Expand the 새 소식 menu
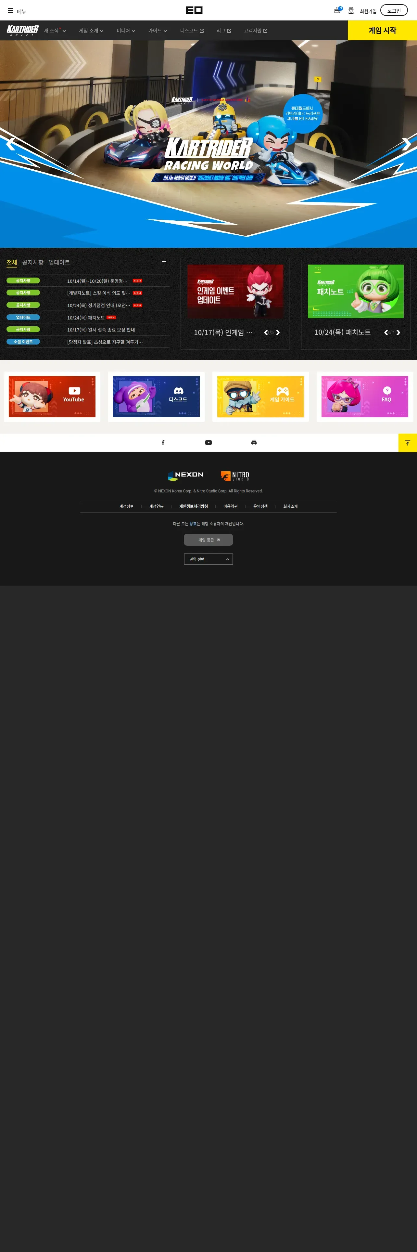The width and height of the screenshot is (417, 1252). coord(55,31)
